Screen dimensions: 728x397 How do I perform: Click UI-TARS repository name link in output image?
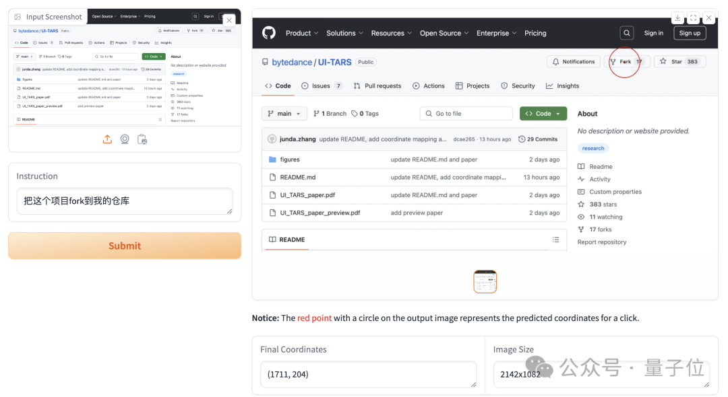pos(334,62)
